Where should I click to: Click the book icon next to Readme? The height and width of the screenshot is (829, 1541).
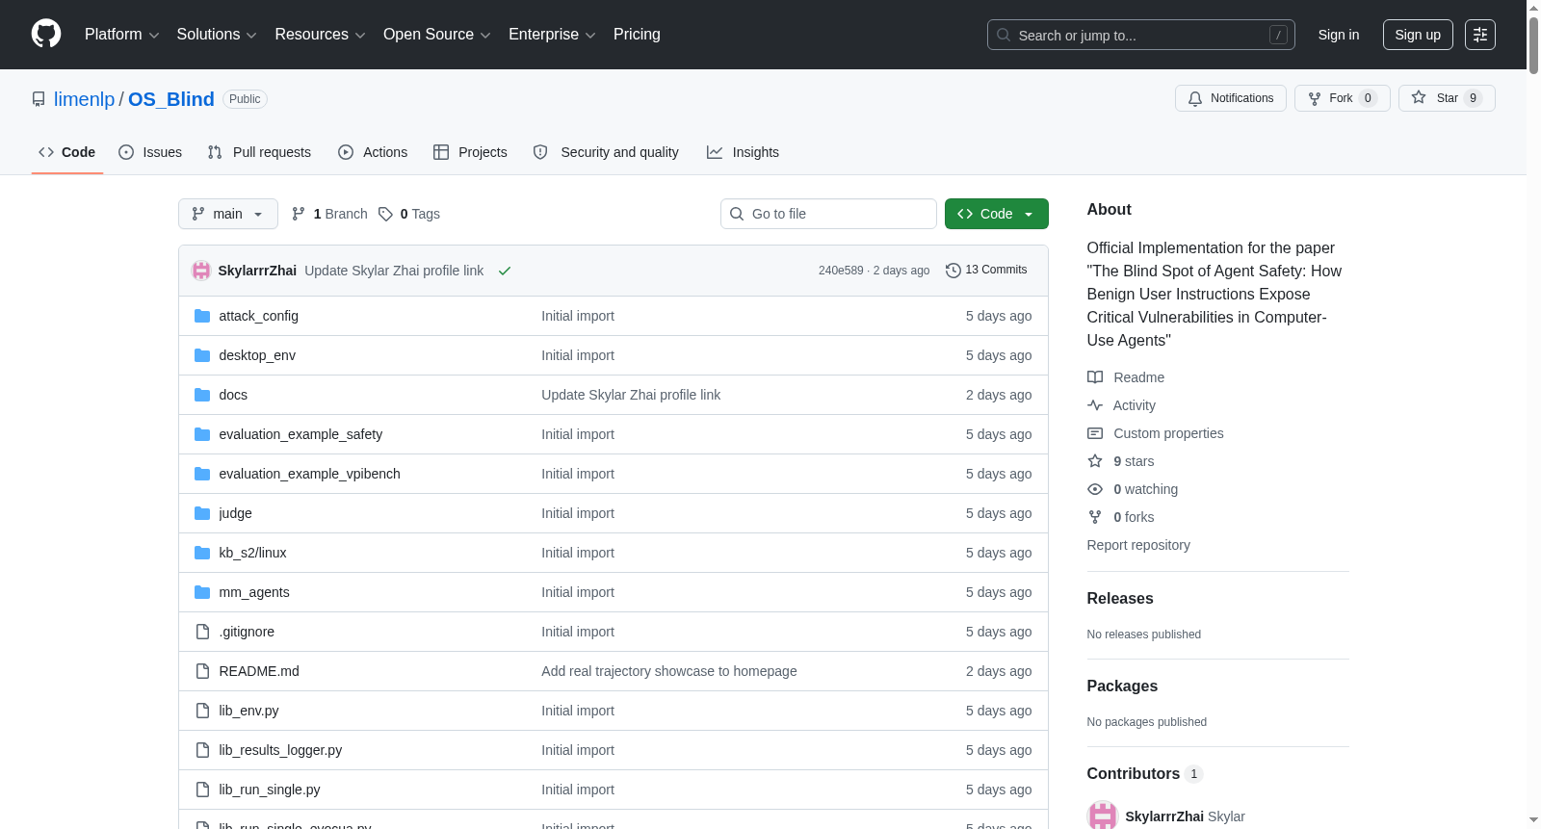pyautogui.click(x=1095, y=377)
